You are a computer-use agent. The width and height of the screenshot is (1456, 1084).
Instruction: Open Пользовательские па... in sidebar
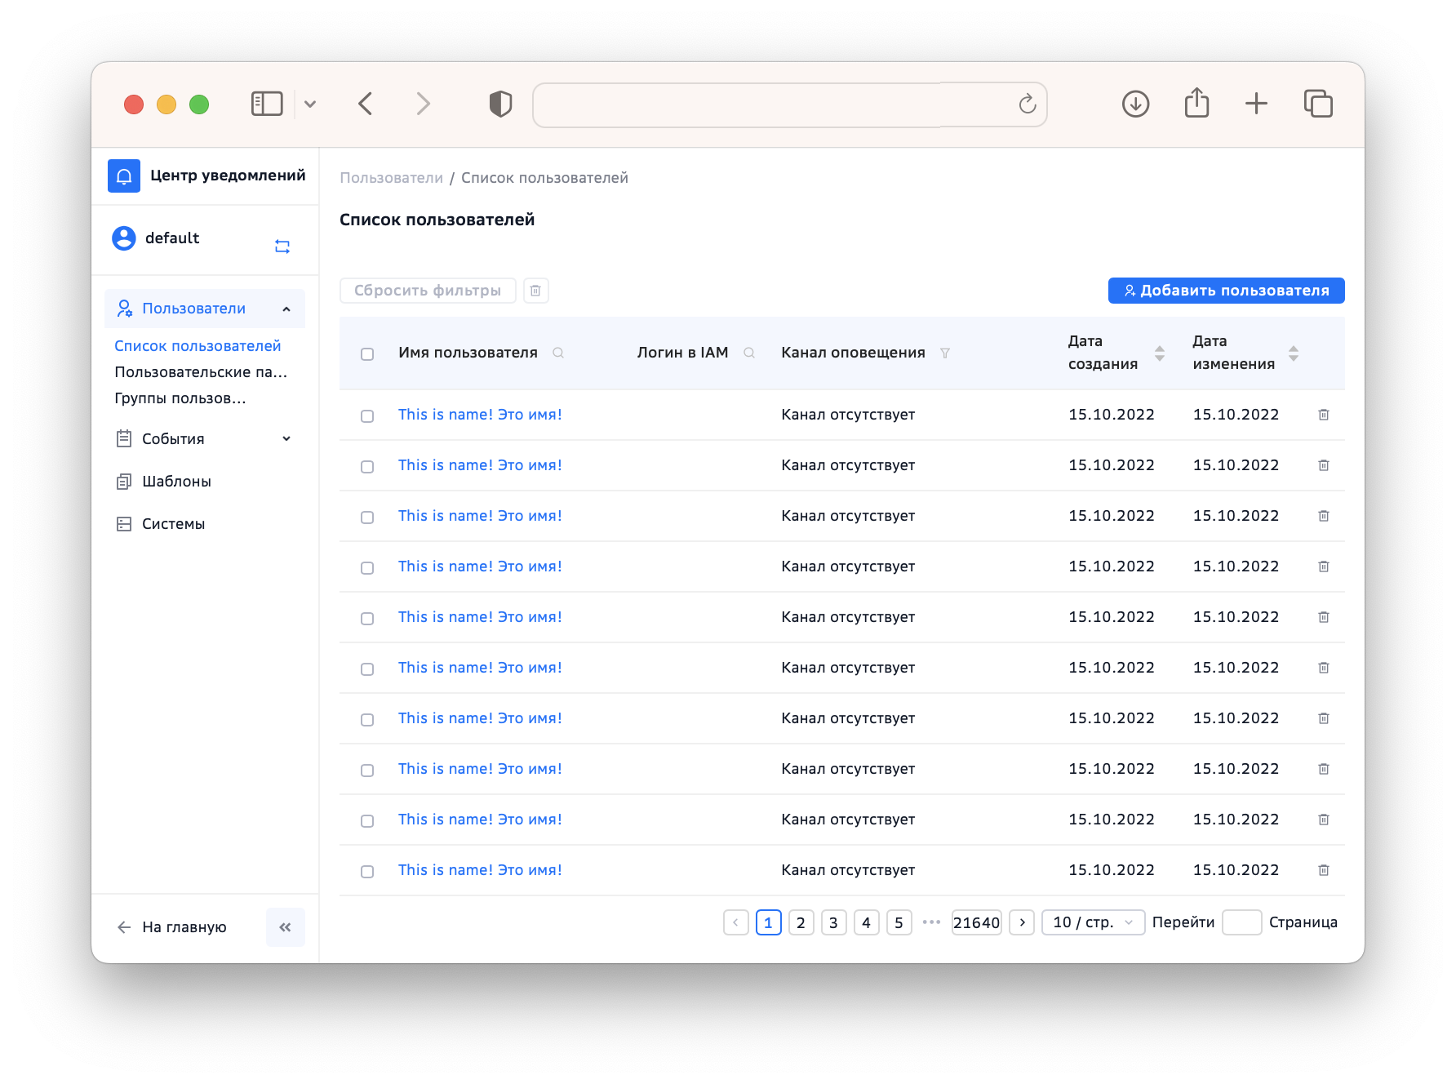tap(201, 372)
